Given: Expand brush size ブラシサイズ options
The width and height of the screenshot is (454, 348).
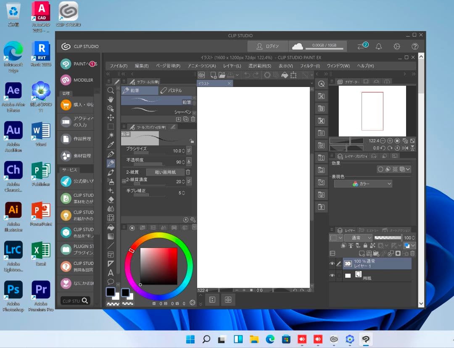Looking at the screenshot, I should 189,150.
